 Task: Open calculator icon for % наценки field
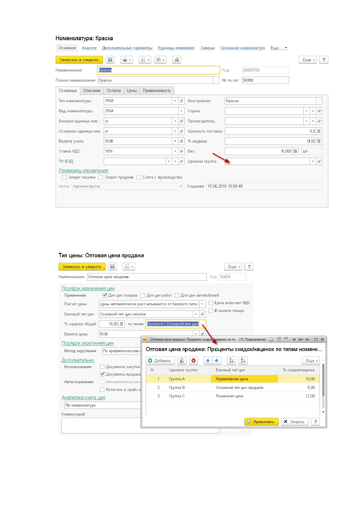(x=319, y=141)
